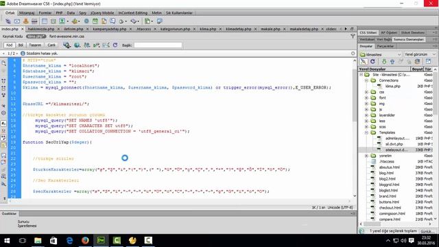Screen dimensions: 439x247
Task: Insert a Named Anchor icon
Action: [26, 21]
